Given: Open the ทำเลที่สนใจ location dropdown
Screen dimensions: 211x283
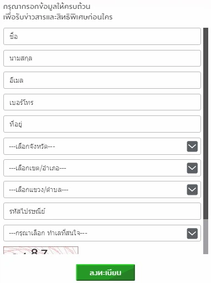Looking at the screenshot, I should coord(102,233).
